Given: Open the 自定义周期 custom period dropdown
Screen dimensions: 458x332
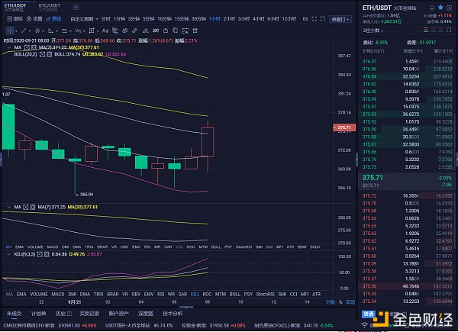Looking at the screenshot, I should pyautogui.click(x=84, y=19).
